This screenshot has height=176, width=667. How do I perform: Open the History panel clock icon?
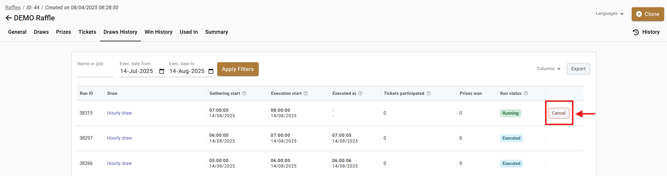[x=636, y=32]
